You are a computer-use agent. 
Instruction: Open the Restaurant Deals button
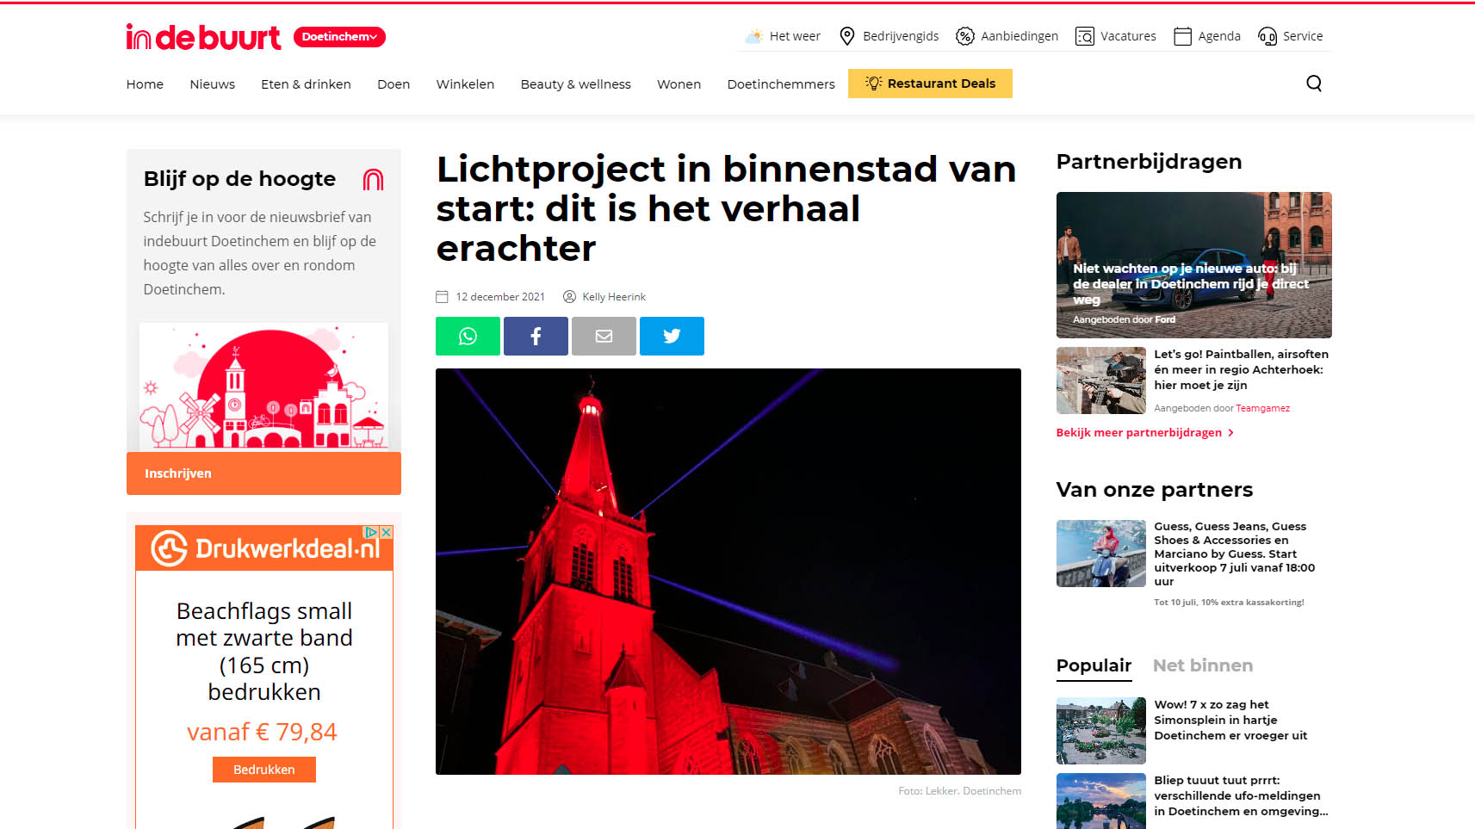[x=930, y=84]
